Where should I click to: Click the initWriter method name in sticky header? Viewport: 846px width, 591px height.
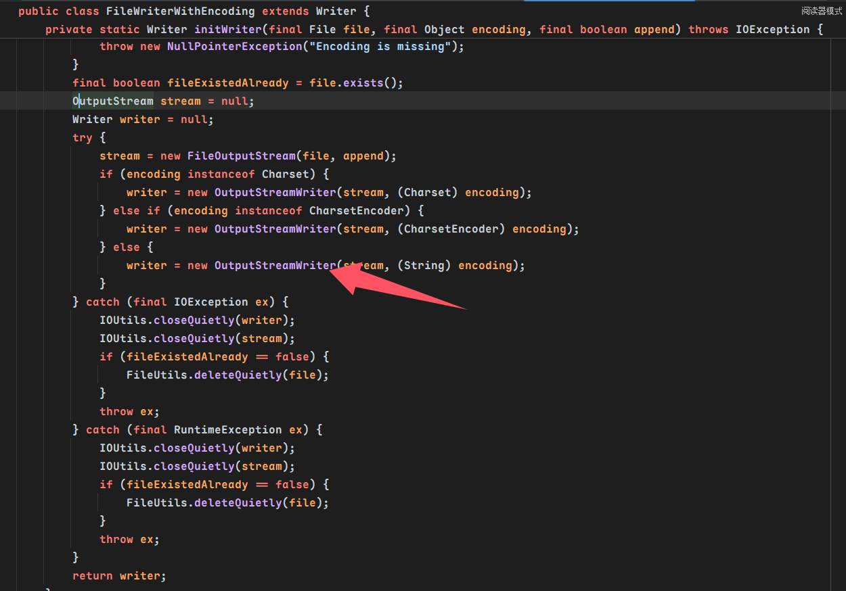point(227,30)
